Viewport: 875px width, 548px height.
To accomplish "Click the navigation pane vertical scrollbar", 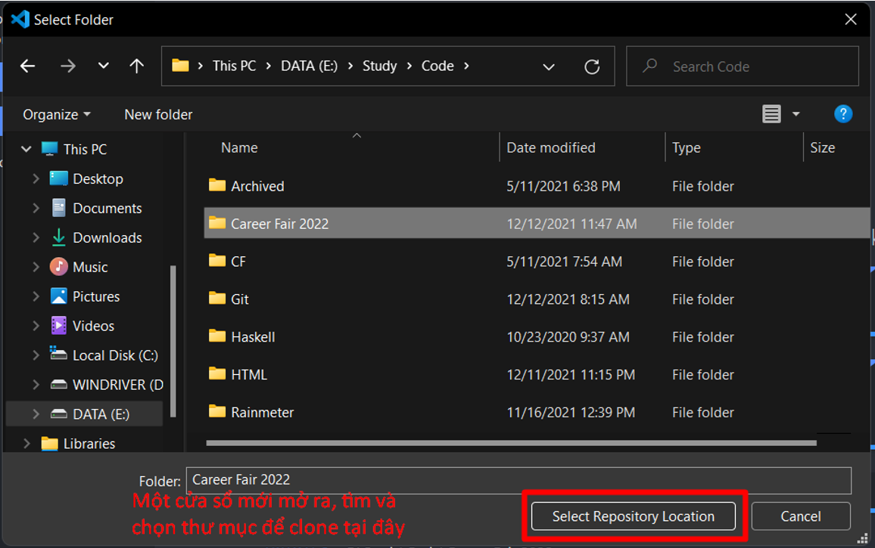I will [173, 341].
